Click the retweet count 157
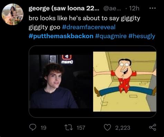This screenshot has height=137, width=164. click(x=81, y=128)
